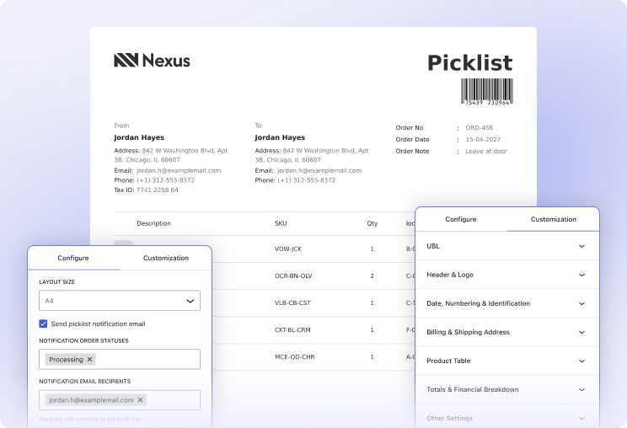This screenshot has height=428, width=627.
Task: Click order date 15-04-2027
Action: 483,140
